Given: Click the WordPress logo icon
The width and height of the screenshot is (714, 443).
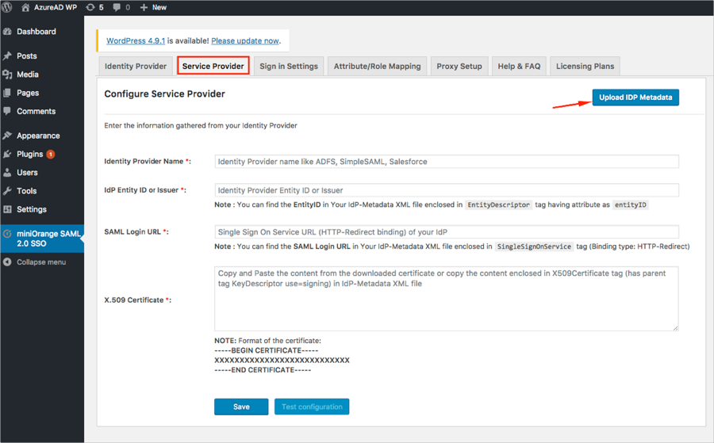Looking at the screenshot, I should tap(9, 7).
